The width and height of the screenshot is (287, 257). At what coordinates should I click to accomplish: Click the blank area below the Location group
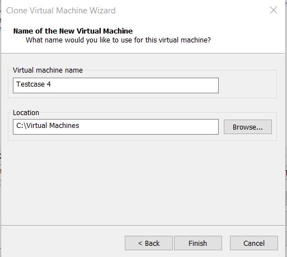[x=143, y=183]
